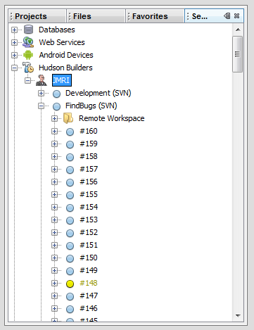The image size is (254, 330).
Task: Click the FindBugs (SVN) status ball icon
Action: coord(56,106)
